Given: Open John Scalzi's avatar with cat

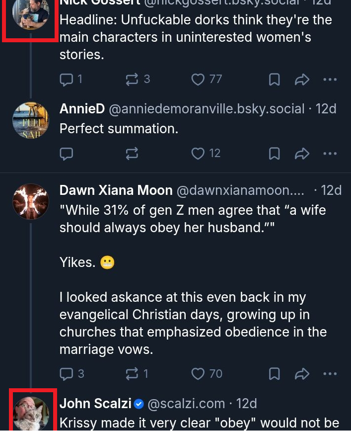Looking at the screenshot, I should 31,414.
